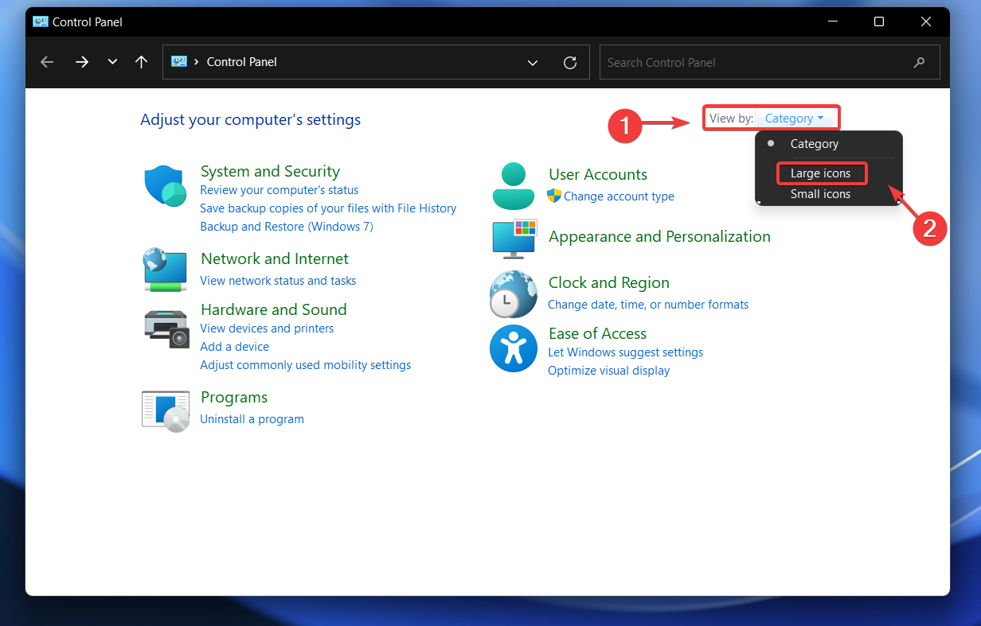Click the Clock and Region globe icon
The width and height of the screenshot is (981, 626).
(514, 294)
